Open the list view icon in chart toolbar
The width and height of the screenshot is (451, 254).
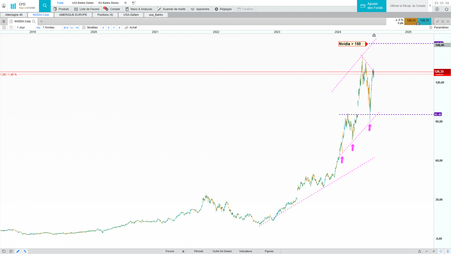tap(4, 28)
